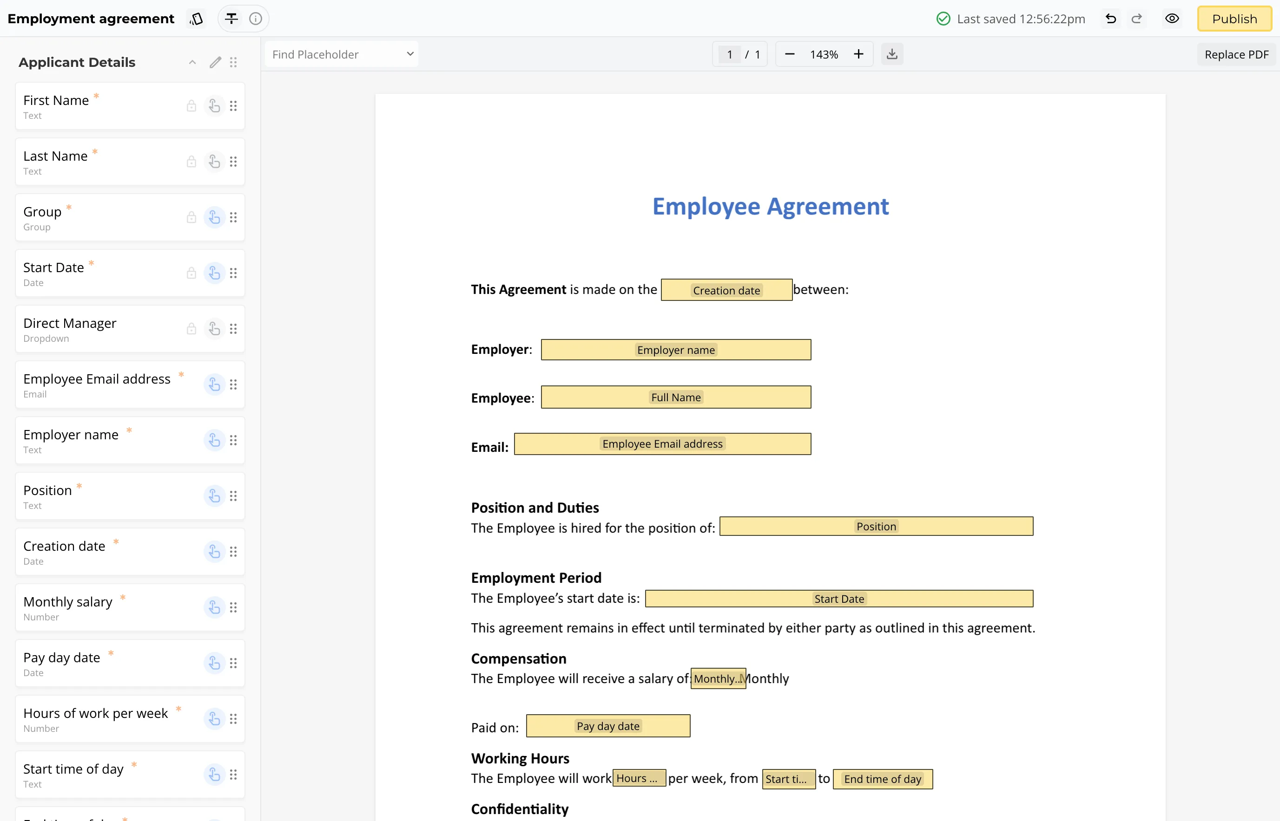
Task: Open the info icon in the header
Action: click(x=256, y=19)
